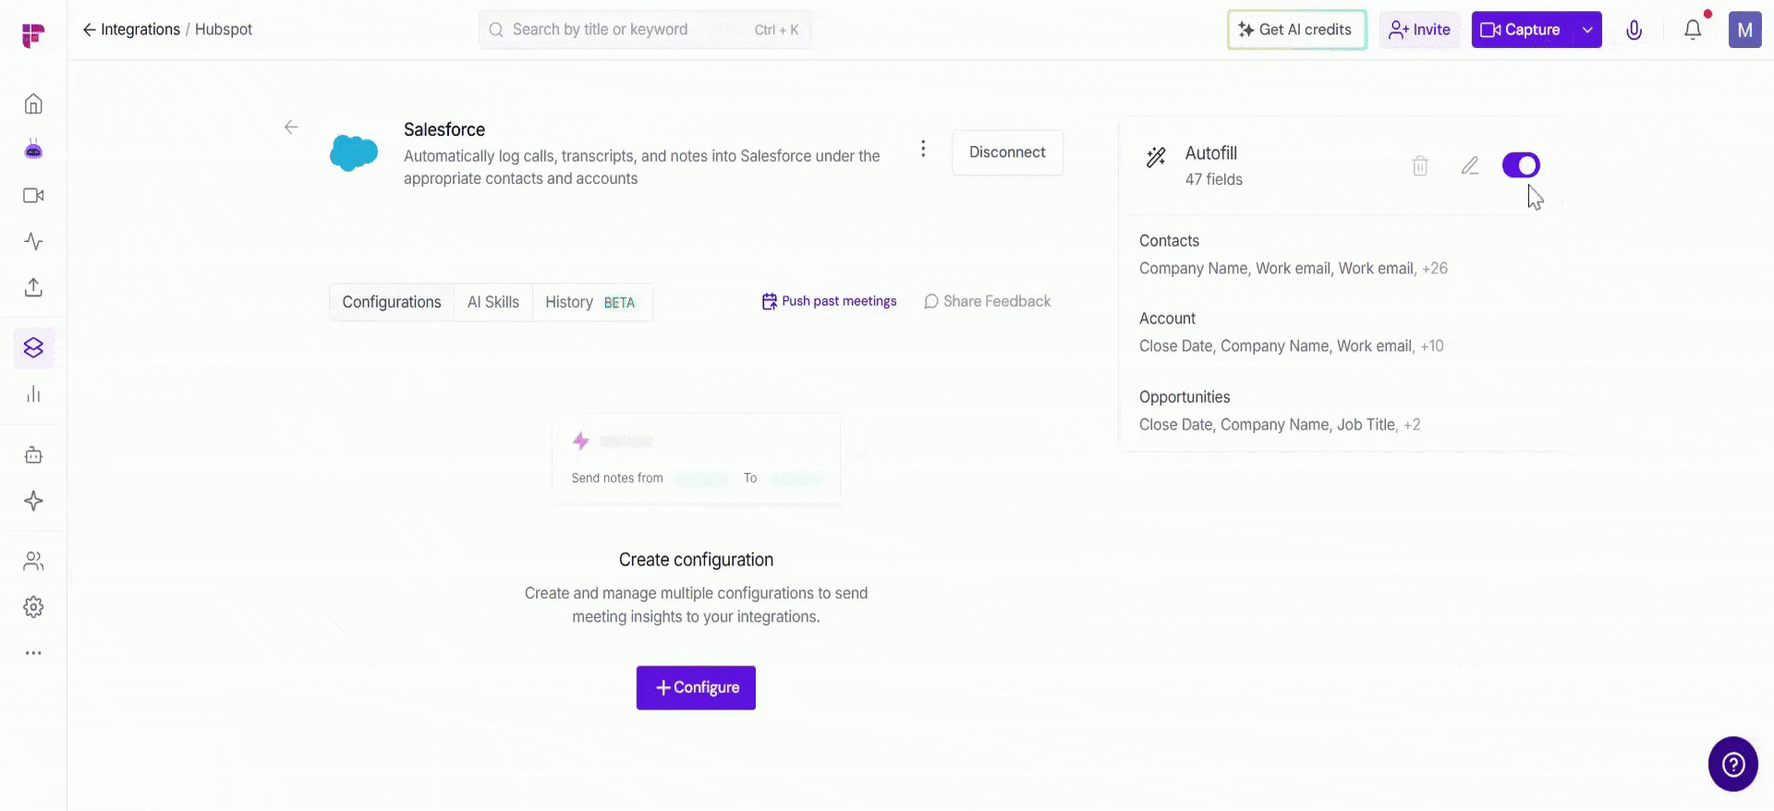
Task: Expand the Capture dropdown arrow
Action: [x=1587, y=30]
